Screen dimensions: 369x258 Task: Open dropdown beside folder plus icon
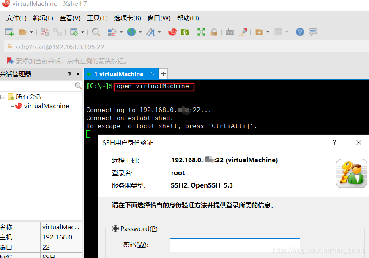point(268,32)
